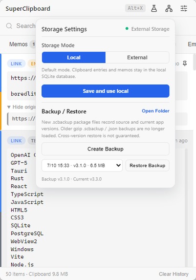Click the Storage Settings heading
This screenshot has height=280, width=196.
64,29
